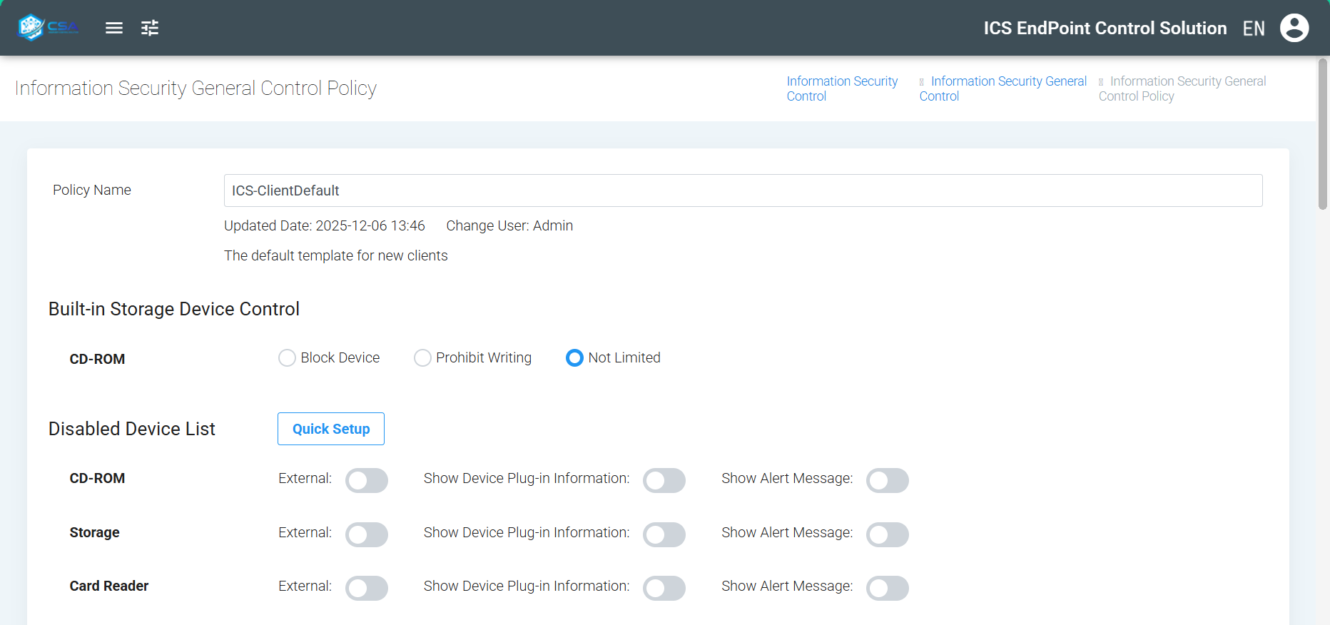Viewport: 1330px width, 625px height.
Task: Enable Show Alert Message for Card Reader
Action: coord(887,588)
